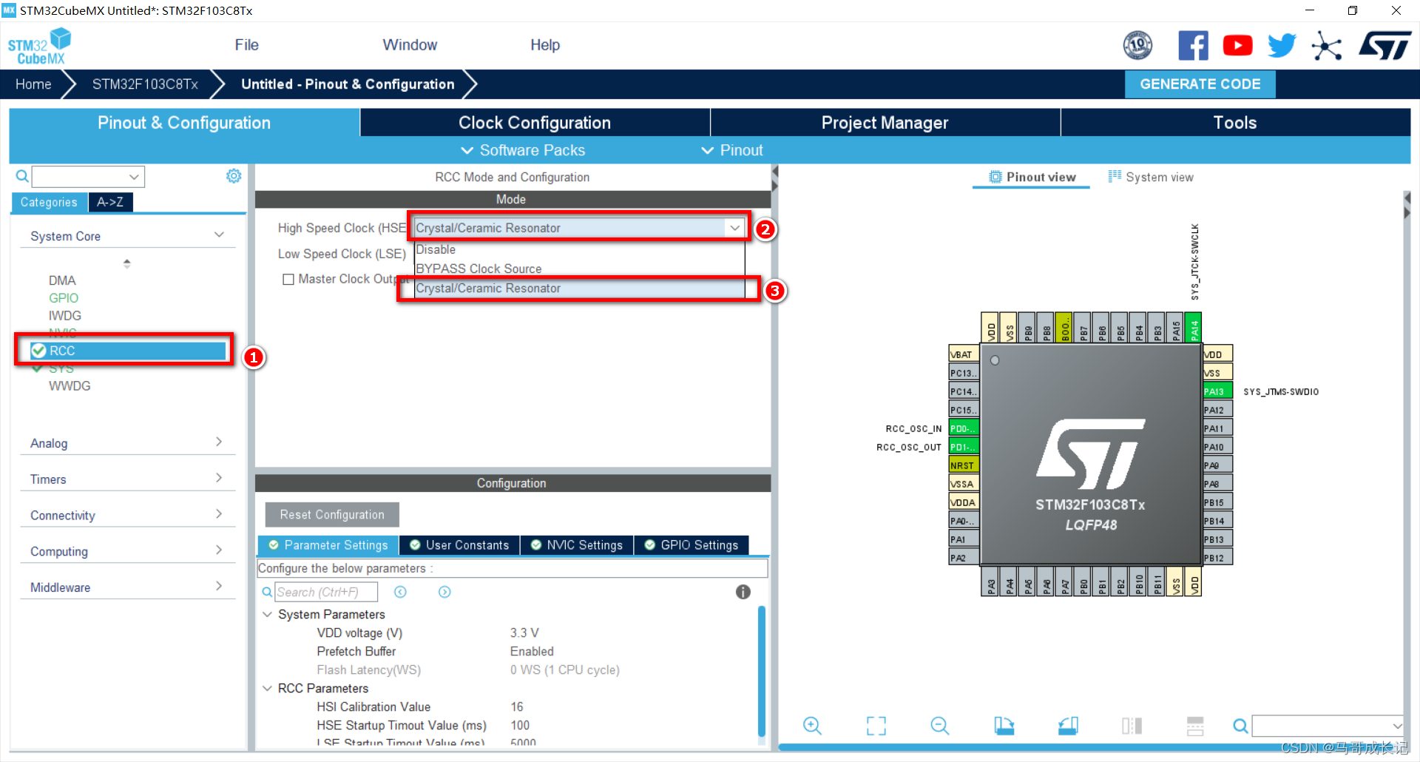Screen dimensions: 1420x762
Task: Click the parameter Search (Ctrl+F) field
Action: click(326, 592)
